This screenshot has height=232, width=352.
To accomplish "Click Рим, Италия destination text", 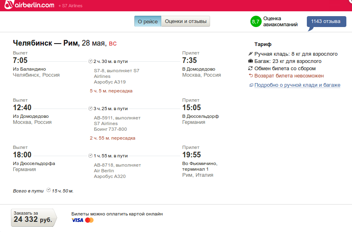I will (198, 175).
